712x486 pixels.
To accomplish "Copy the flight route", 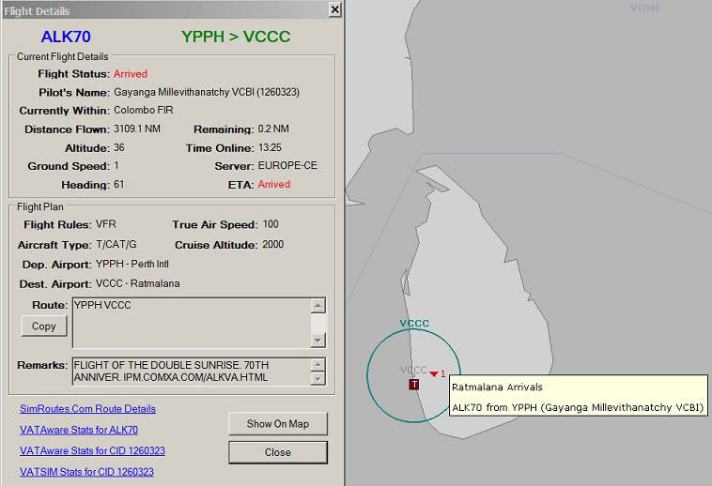I will [44, 326].
